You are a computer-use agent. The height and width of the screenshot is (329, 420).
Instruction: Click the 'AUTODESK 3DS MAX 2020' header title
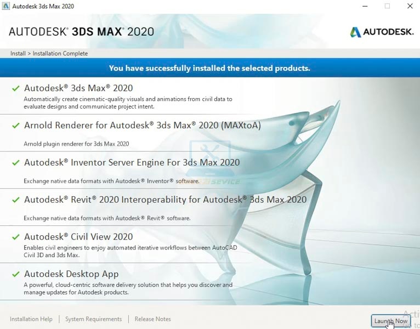click(82, 32)
